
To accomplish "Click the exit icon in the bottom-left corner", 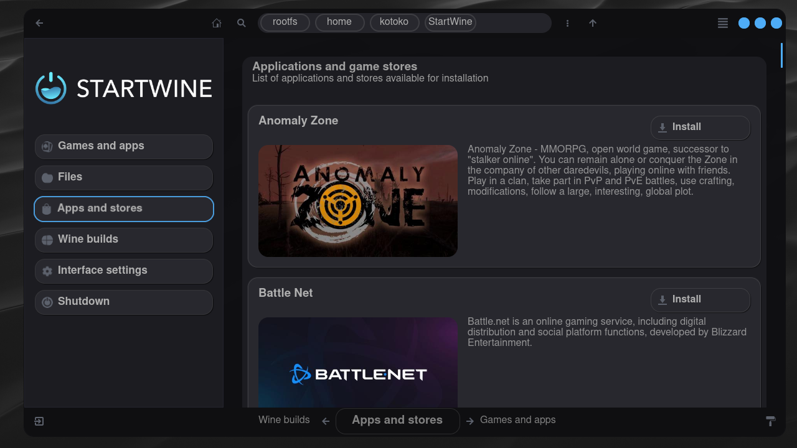I will (x=39, y=421).
